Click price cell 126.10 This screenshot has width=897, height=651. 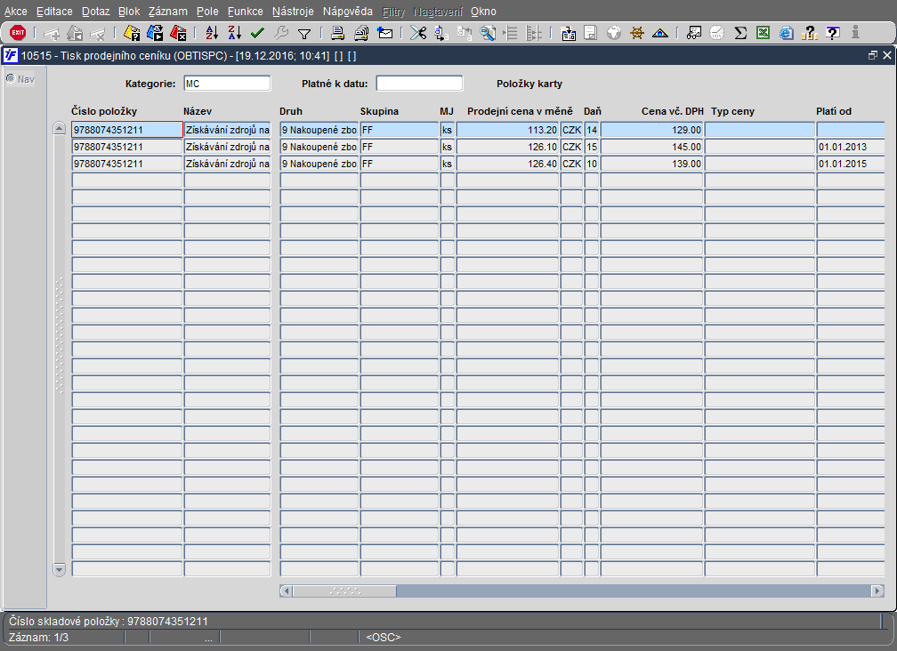507,147
